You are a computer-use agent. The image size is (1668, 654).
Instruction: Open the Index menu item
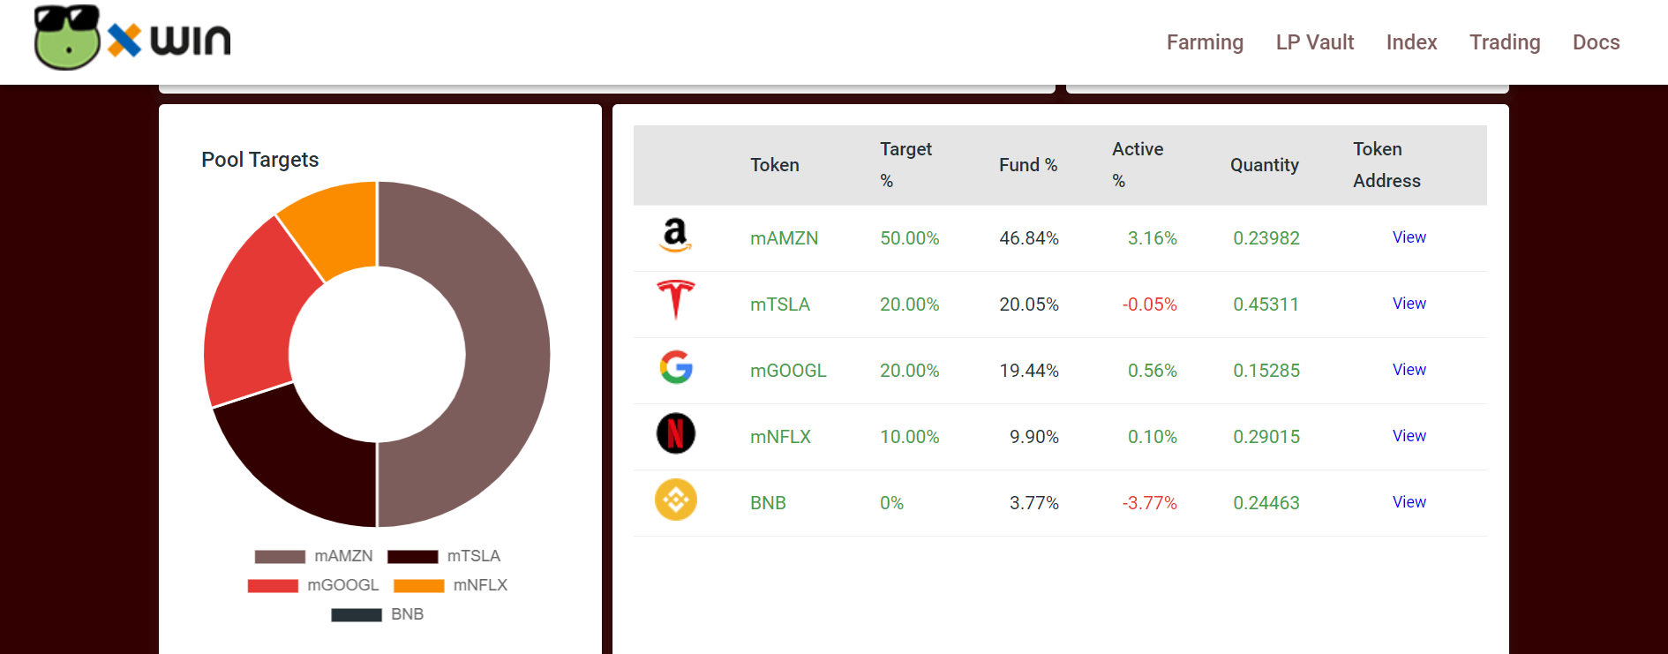(x=1411, y=42)
